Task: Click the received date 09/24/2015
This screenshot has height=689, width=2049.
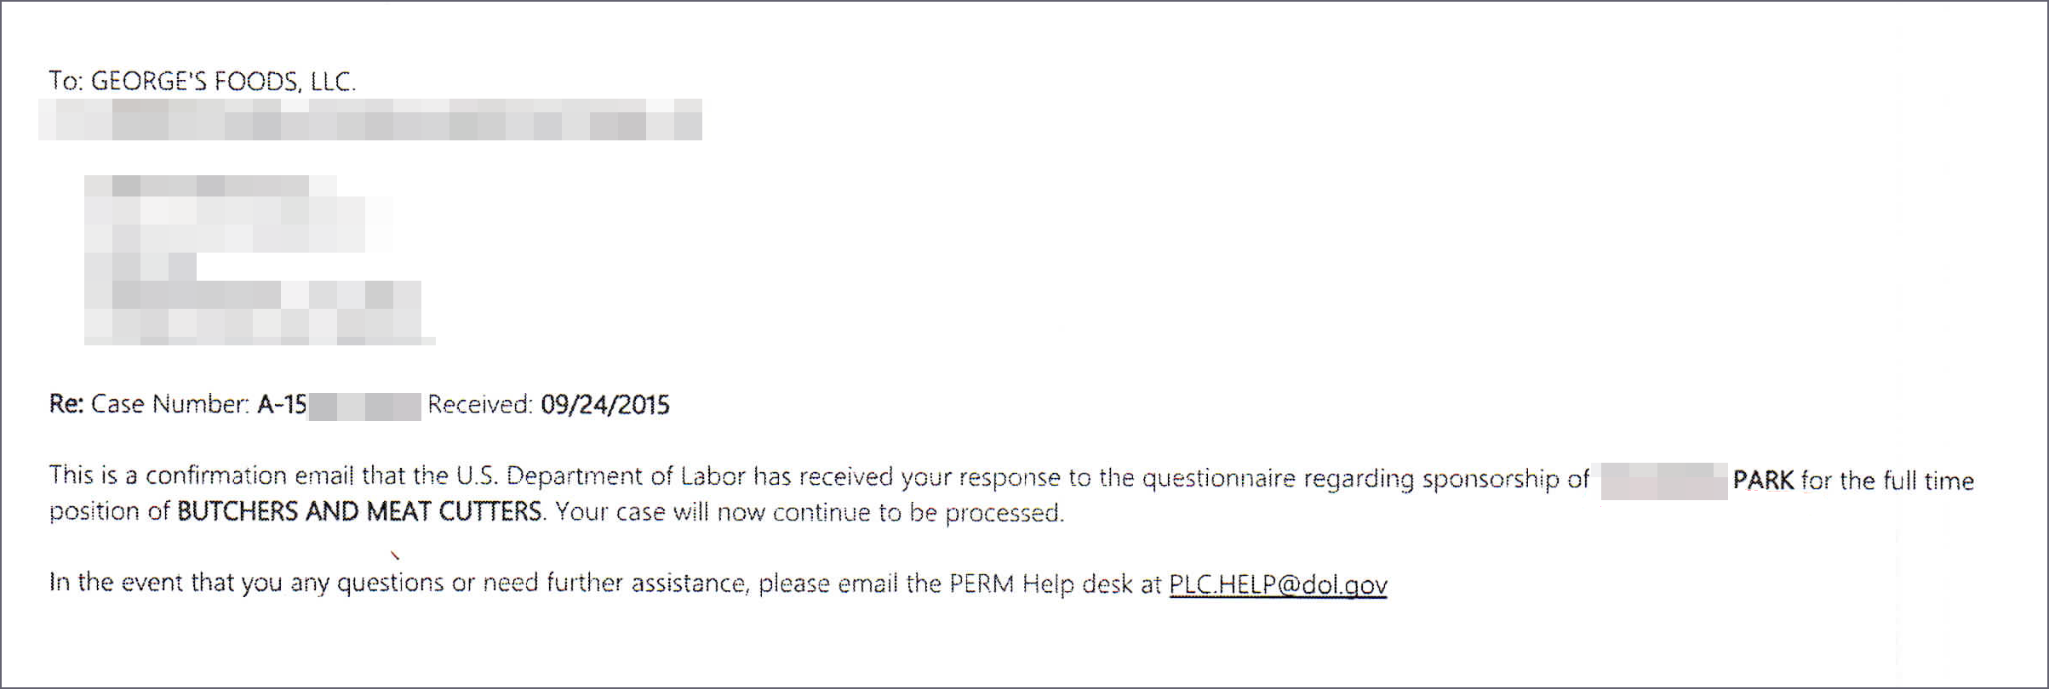Action: (604, 404)
